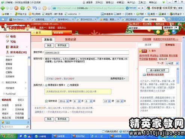
Task: Click the browser refresh icon
Action: (x=23, y=8)
